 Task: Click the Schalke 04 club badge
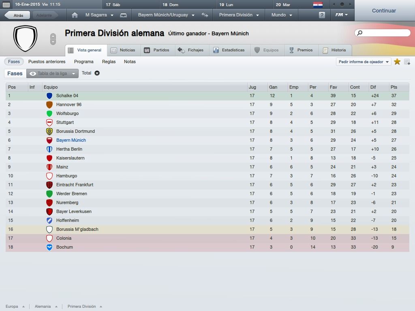49,96
